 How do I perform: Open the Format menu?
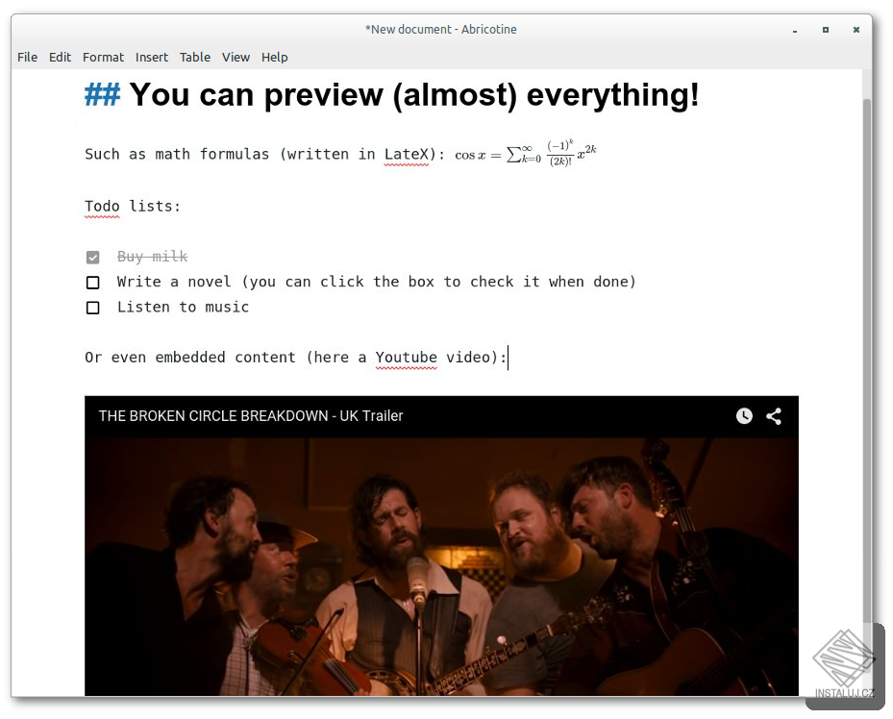tap(103, 57)
